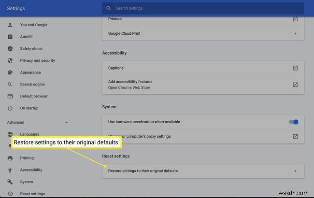Click the Settings title in header
The height and width of the screenshot is (198, 314).
[16, 8]
